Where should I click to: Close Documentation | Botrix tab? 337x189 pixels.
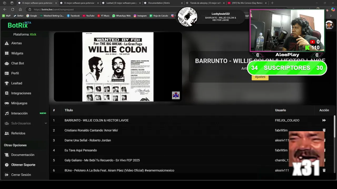click(182, 3)
